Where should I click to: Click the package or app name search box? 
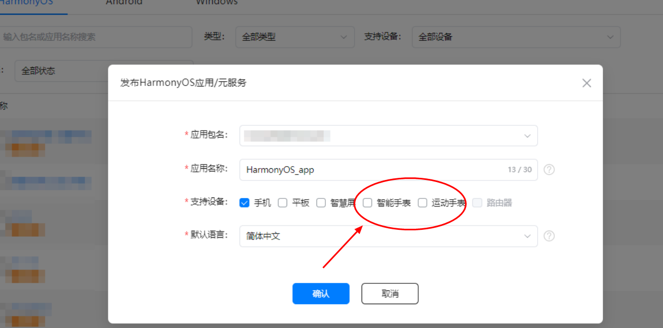tap(96, 37)
